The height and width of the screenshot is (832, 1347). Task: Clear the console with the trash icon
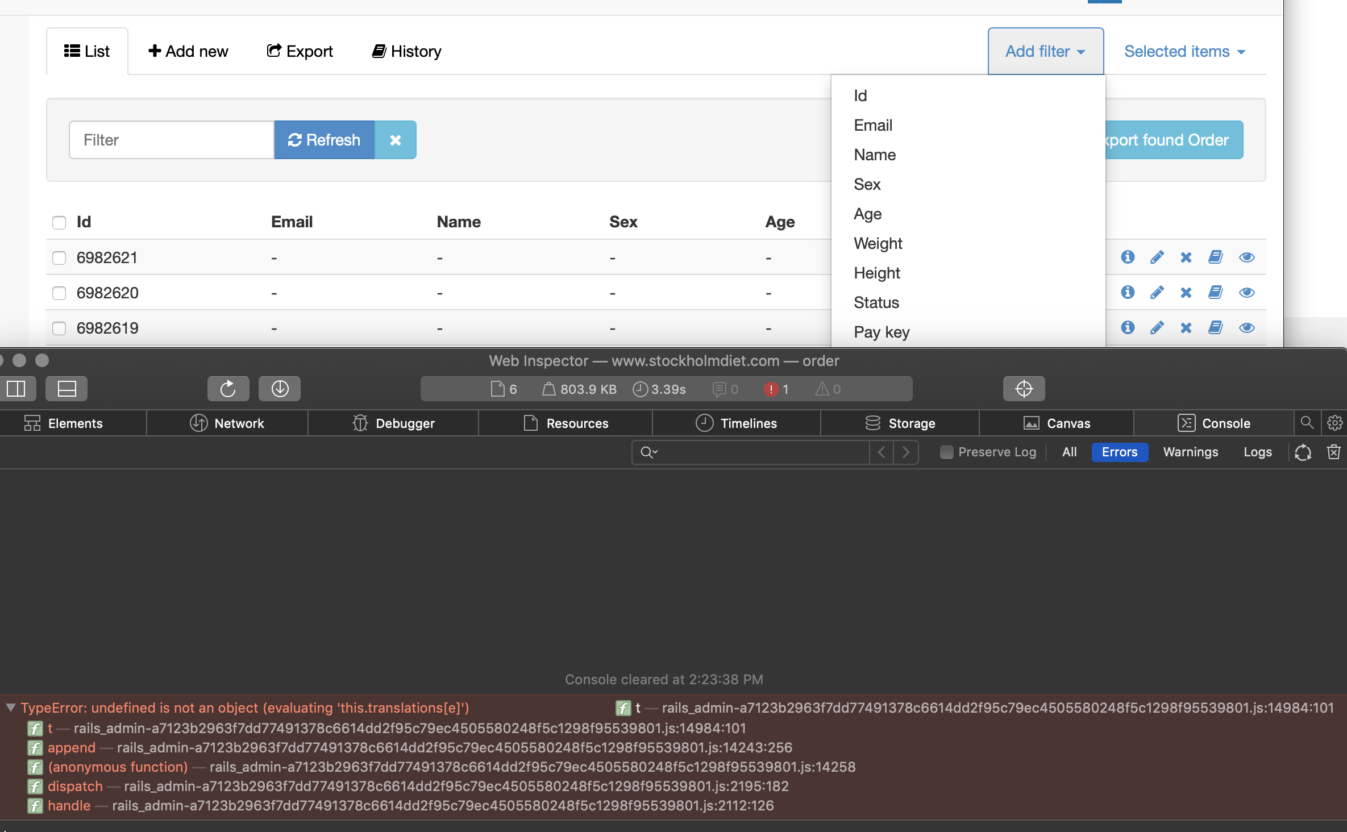coord(1334,452)
